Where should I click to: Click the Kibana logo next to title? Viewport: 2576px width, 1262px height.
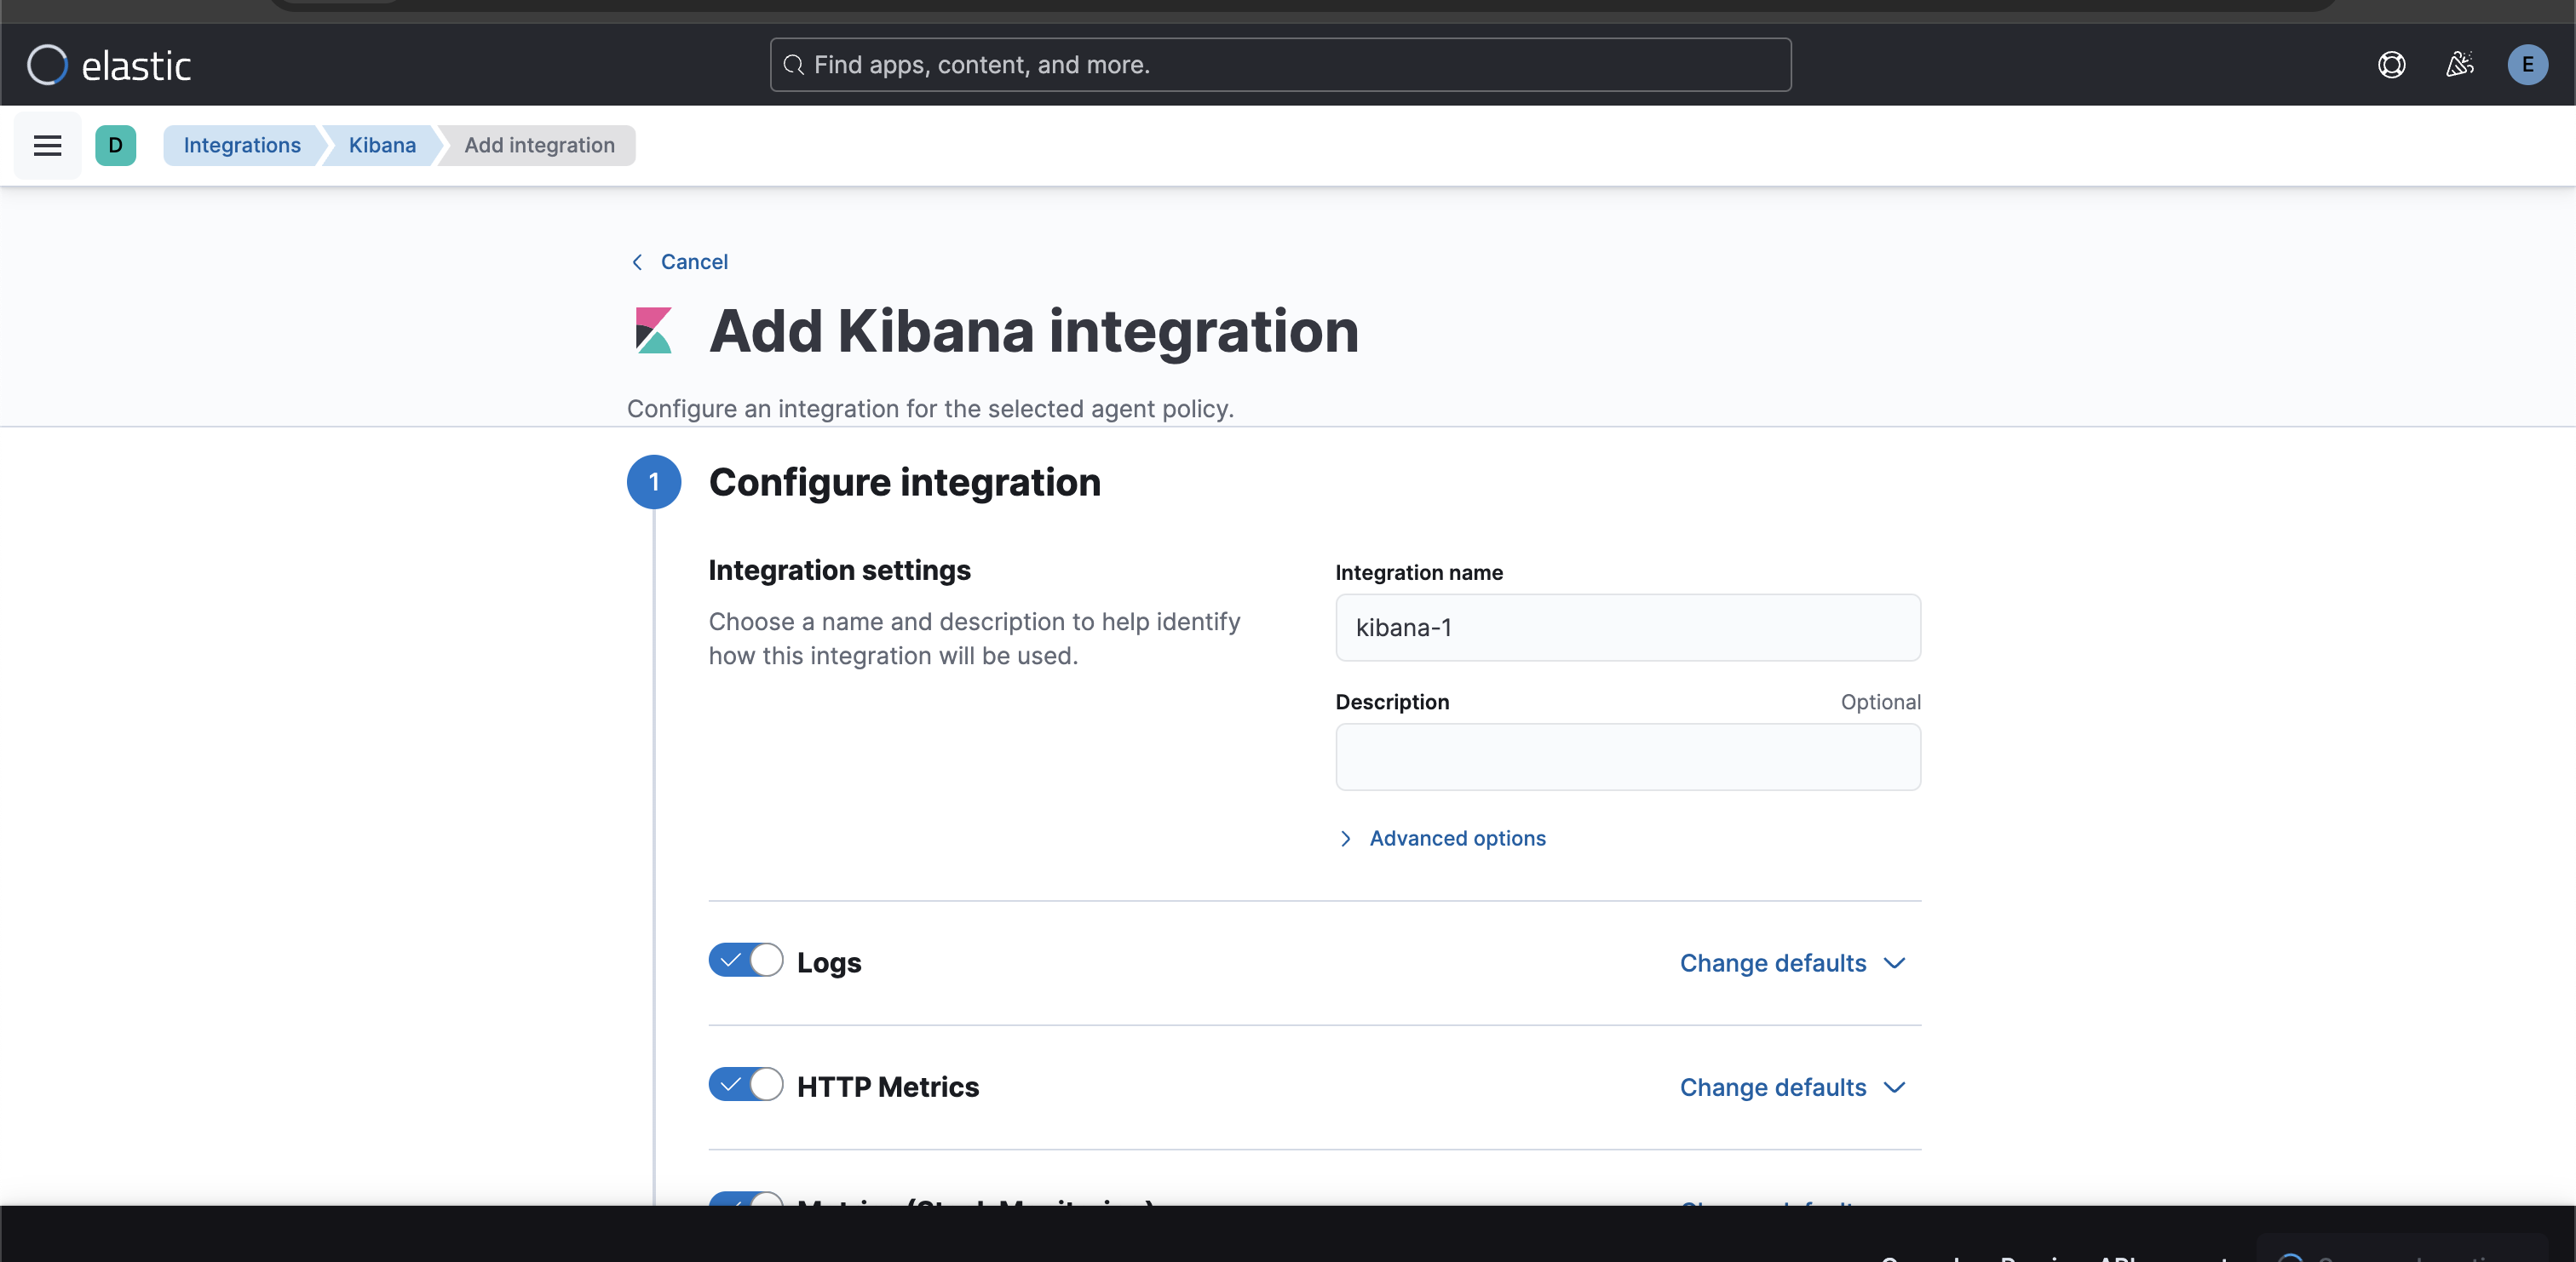coord(654,331)
